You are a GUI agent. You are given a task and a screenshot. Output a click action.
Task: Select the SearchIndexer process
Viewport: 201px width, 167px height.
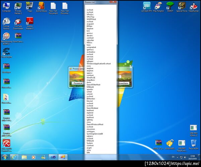[x=92, y=108]
